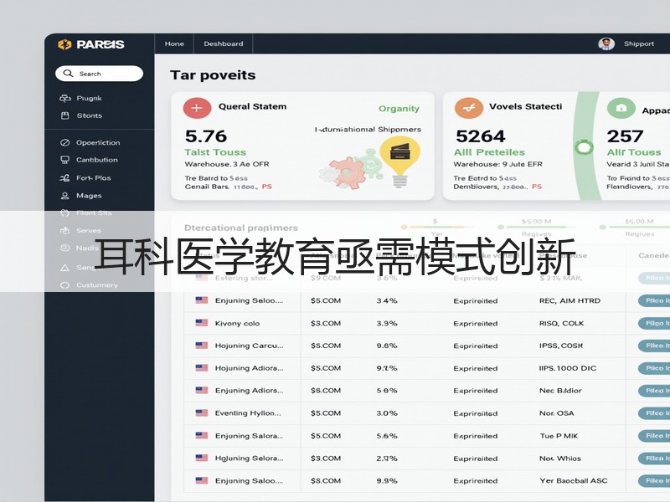670x502 pixels.
Task: Switch to the Home tab
Action: pos(174,44)
